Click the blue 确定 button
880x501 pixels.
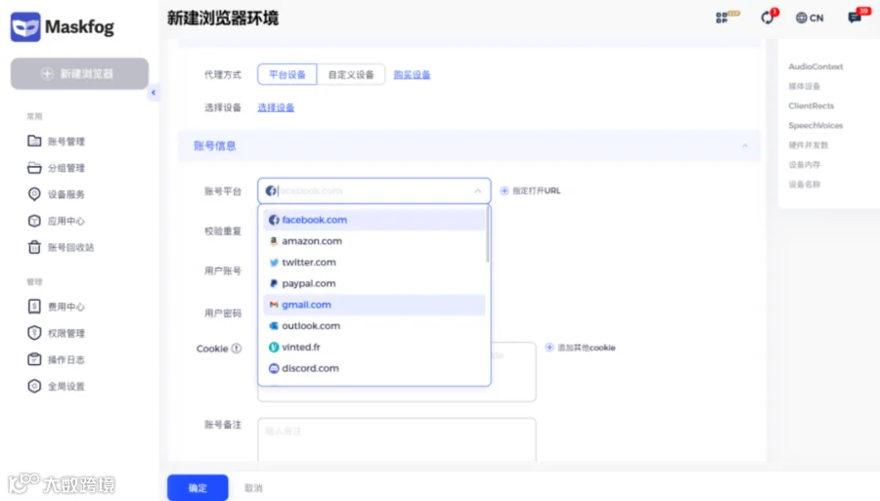click(198, 488)
